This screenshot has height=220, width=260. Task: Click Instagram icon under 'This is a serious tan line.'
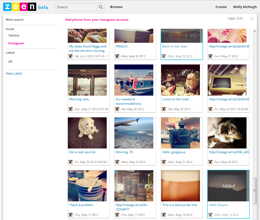(164, 215)
